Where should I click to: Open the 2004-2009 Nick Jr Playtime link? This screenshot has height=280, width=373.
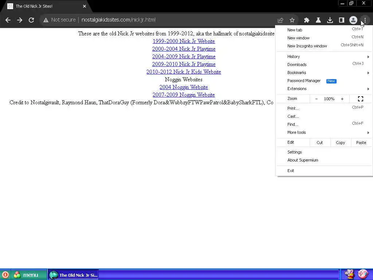[184, 57]
